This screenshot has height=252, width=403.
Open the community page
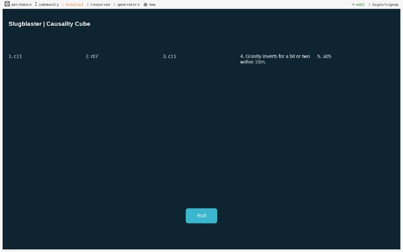pos(48,5)
